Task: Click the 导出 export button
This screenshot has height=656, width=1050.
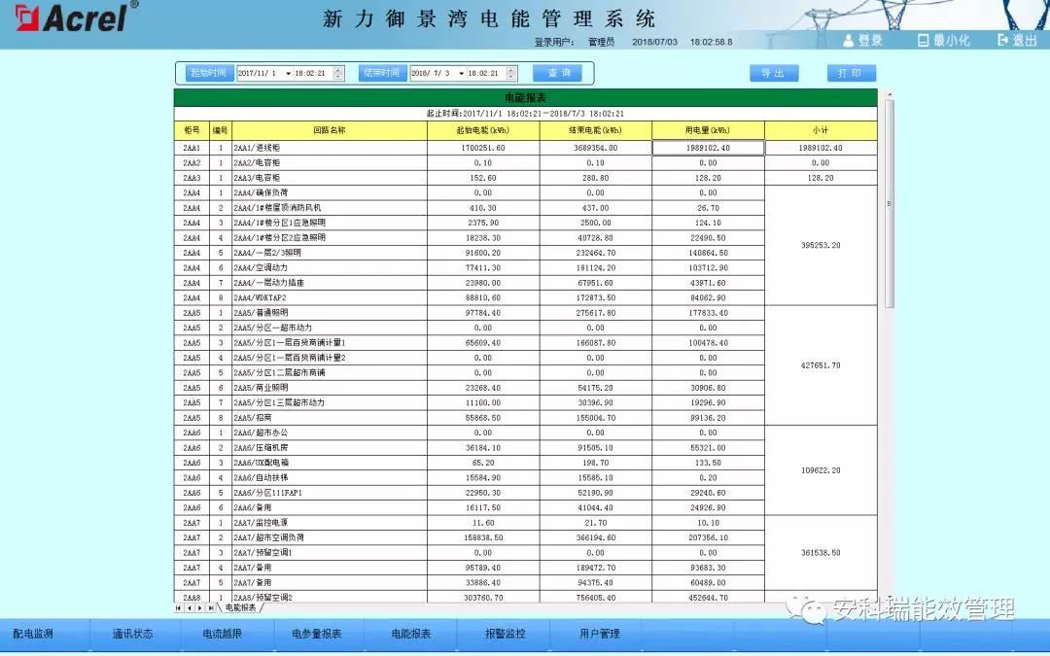Action: pos(774,73)
